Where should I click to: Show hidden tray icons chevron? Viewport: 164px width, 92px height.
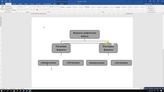point(148,91)
